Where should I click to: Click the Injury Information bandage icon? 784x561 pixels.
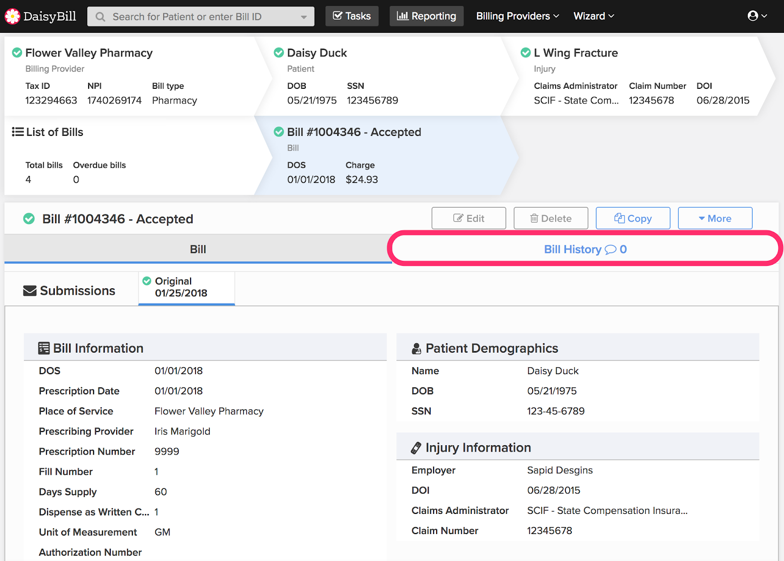point(416,448)
